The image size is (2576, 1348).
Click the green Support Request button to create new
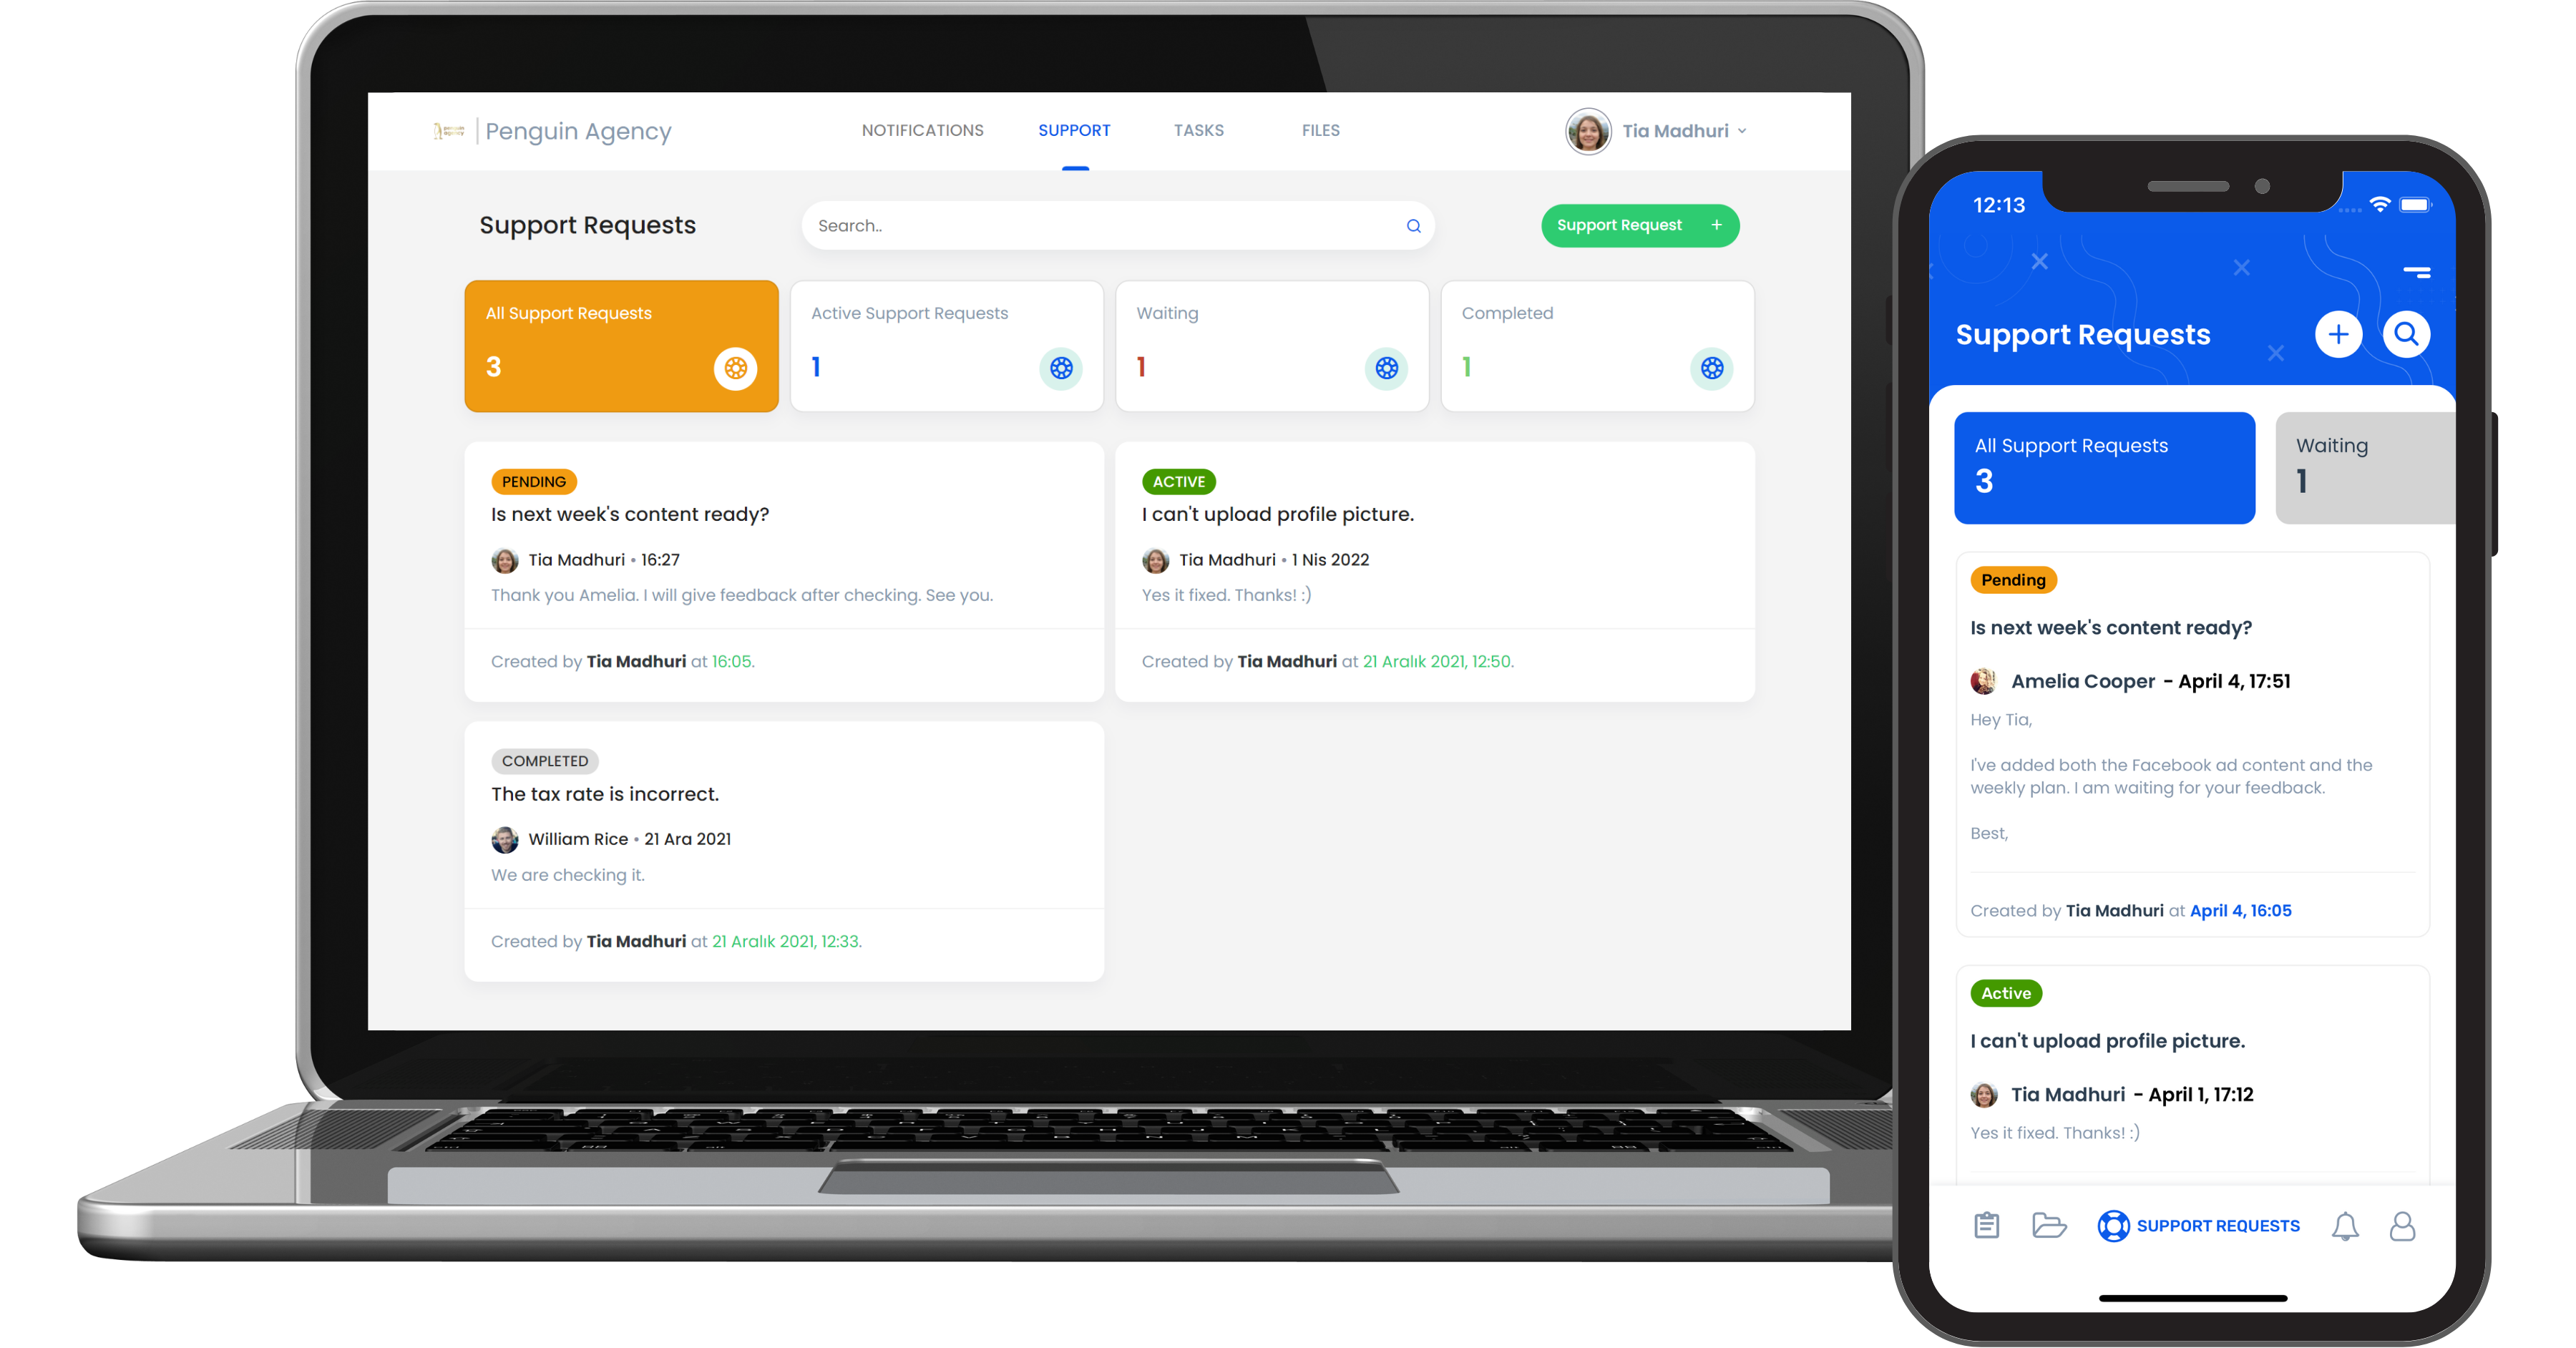pyautogui.click(x=1636, y=225)
